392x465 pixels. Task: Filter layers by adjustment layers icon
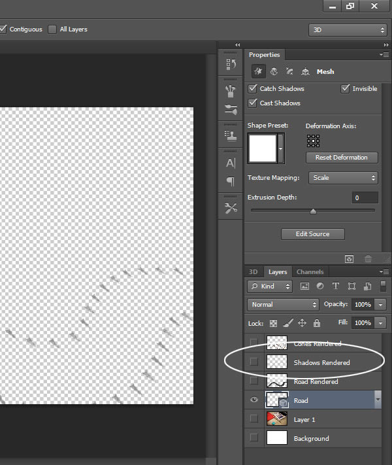tap(320, 286)
